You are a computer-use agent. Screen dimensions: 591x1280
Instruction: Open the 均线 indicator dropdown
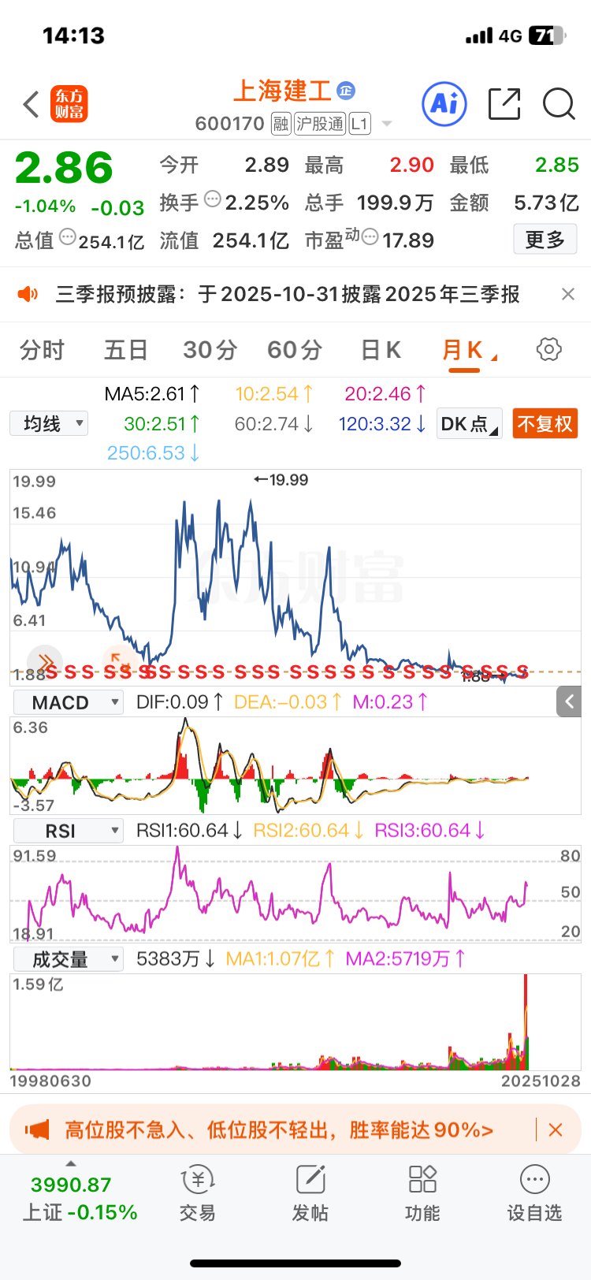[49, 423]
